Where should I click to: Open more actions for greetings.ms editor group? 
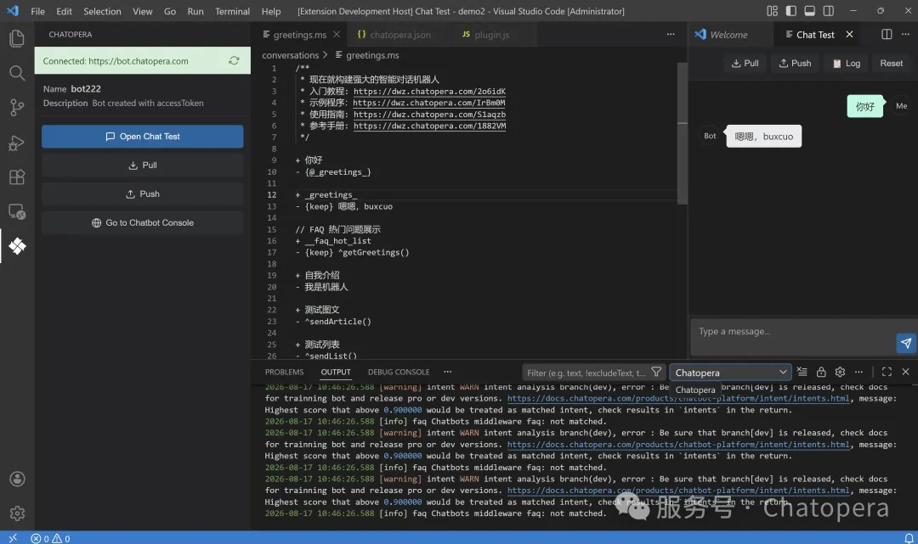(x=671, y=35)
